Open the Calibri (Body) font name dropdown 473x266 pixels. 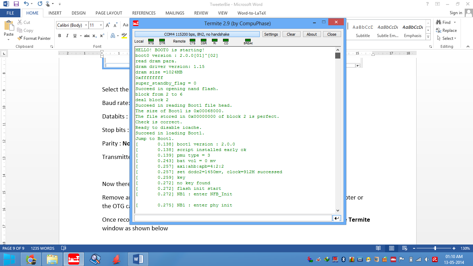(86, 25)
